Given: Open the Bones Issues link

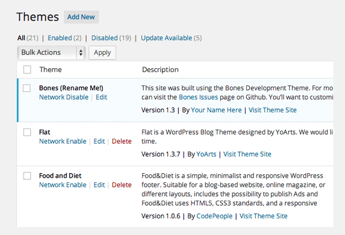Looking at the screenshot, I should pyautogui.click(x=198, y=97).
